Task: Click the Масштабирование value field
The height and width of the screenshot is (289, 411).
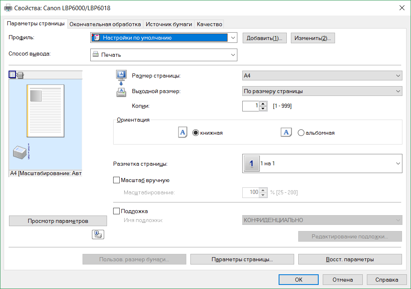Action: coord(251,192)
